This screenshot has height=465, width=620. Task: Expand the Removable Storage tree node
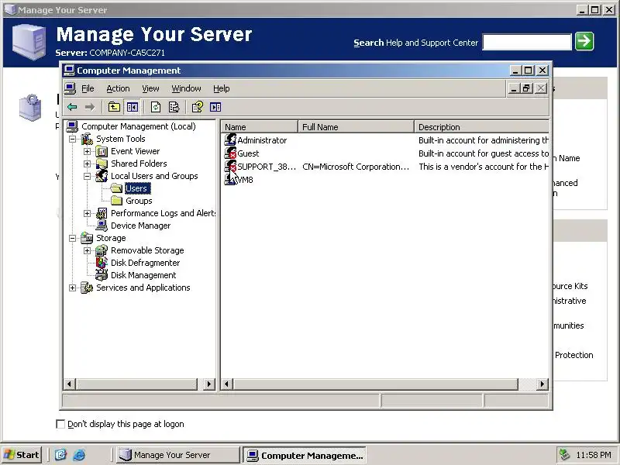pos(87,250)
